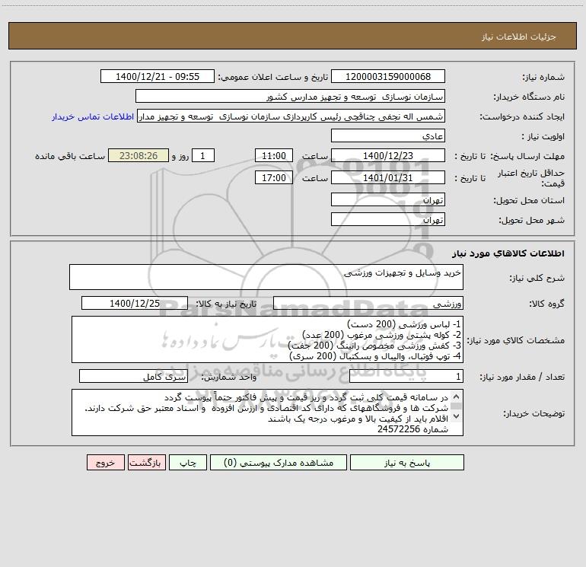Click delivery province field تهران
Screen dimensions: 586x567
pyautogui.click(x=388, y=200)
